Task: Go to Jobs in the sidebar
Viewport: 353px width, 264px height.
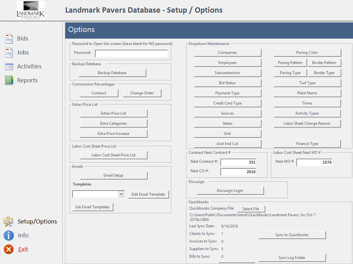Action: tap(23, 53)
